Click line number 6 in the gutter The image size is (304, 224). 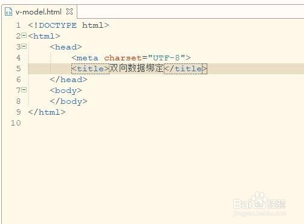(18, 80)
